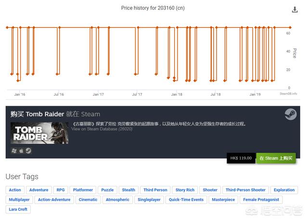Click the last data point on the chart
The height and width of the screenshot is (221, 308).
290,27
